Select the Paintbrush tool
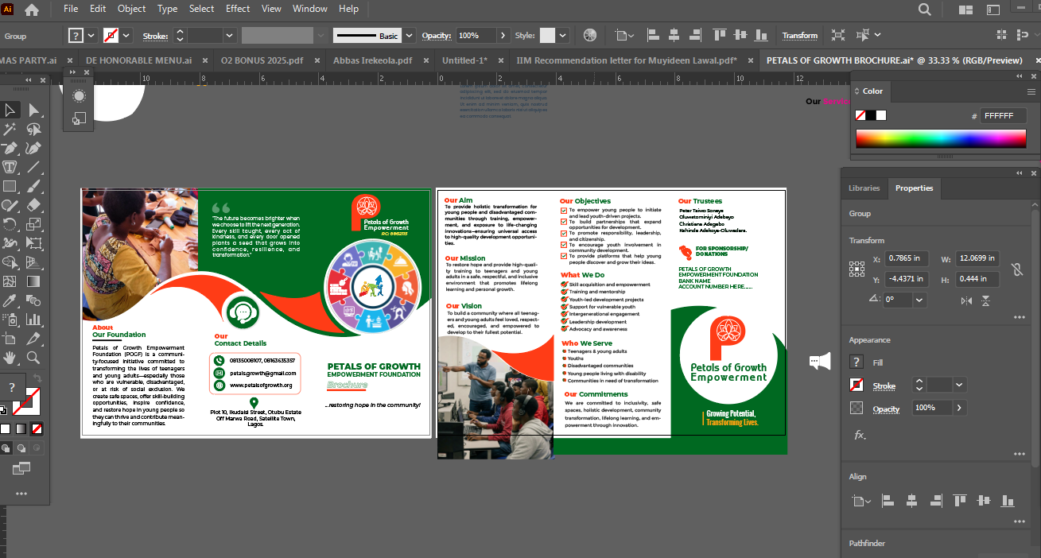This screenshot has width=1041, height=558. point(33,186)
